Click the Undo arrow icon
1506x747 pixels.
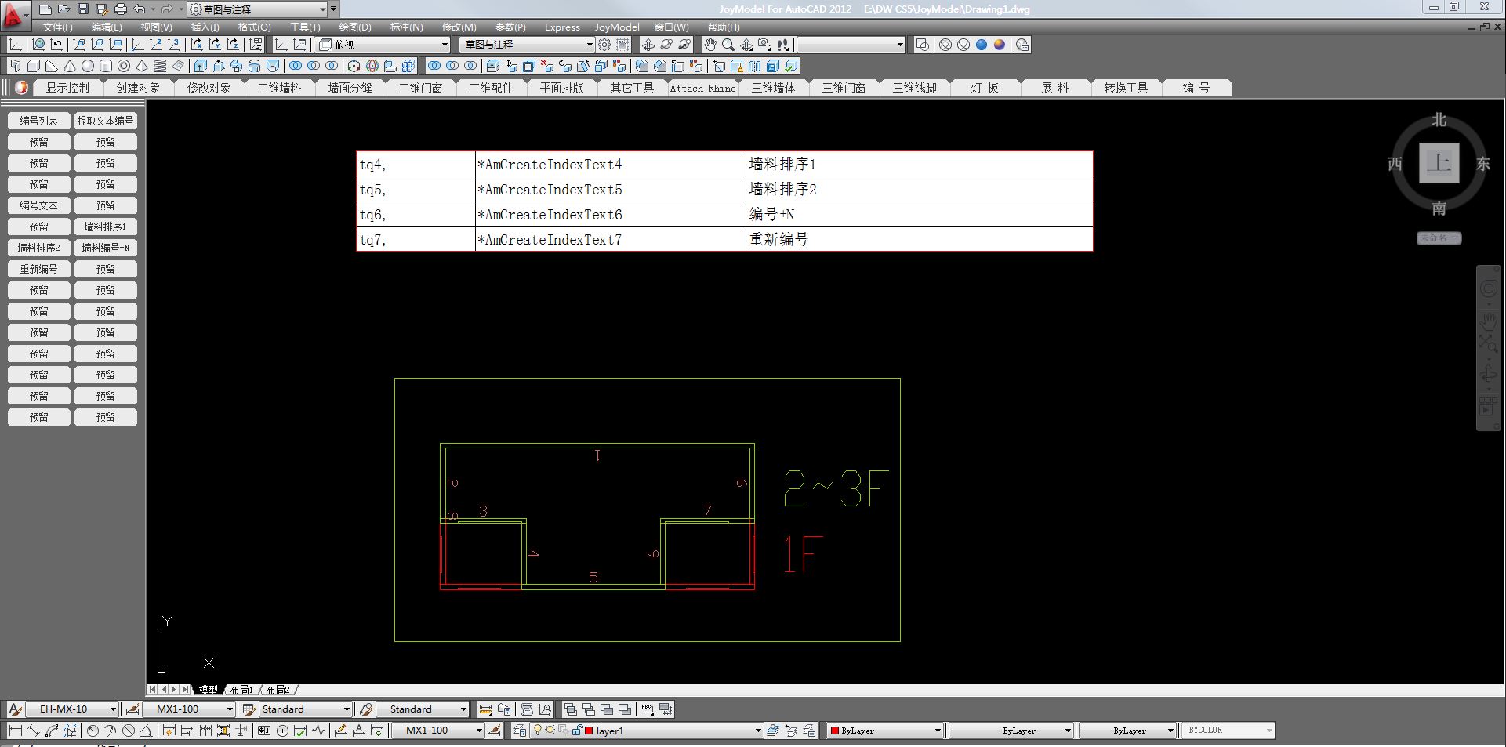pos(140,9)
